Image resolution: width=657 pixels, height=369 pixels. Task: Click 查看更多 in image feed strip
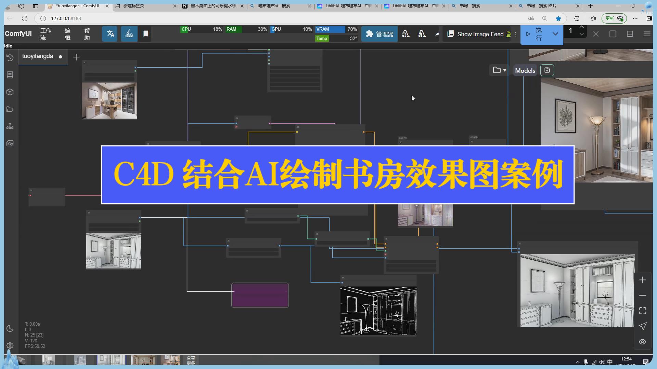coord(191,360)
